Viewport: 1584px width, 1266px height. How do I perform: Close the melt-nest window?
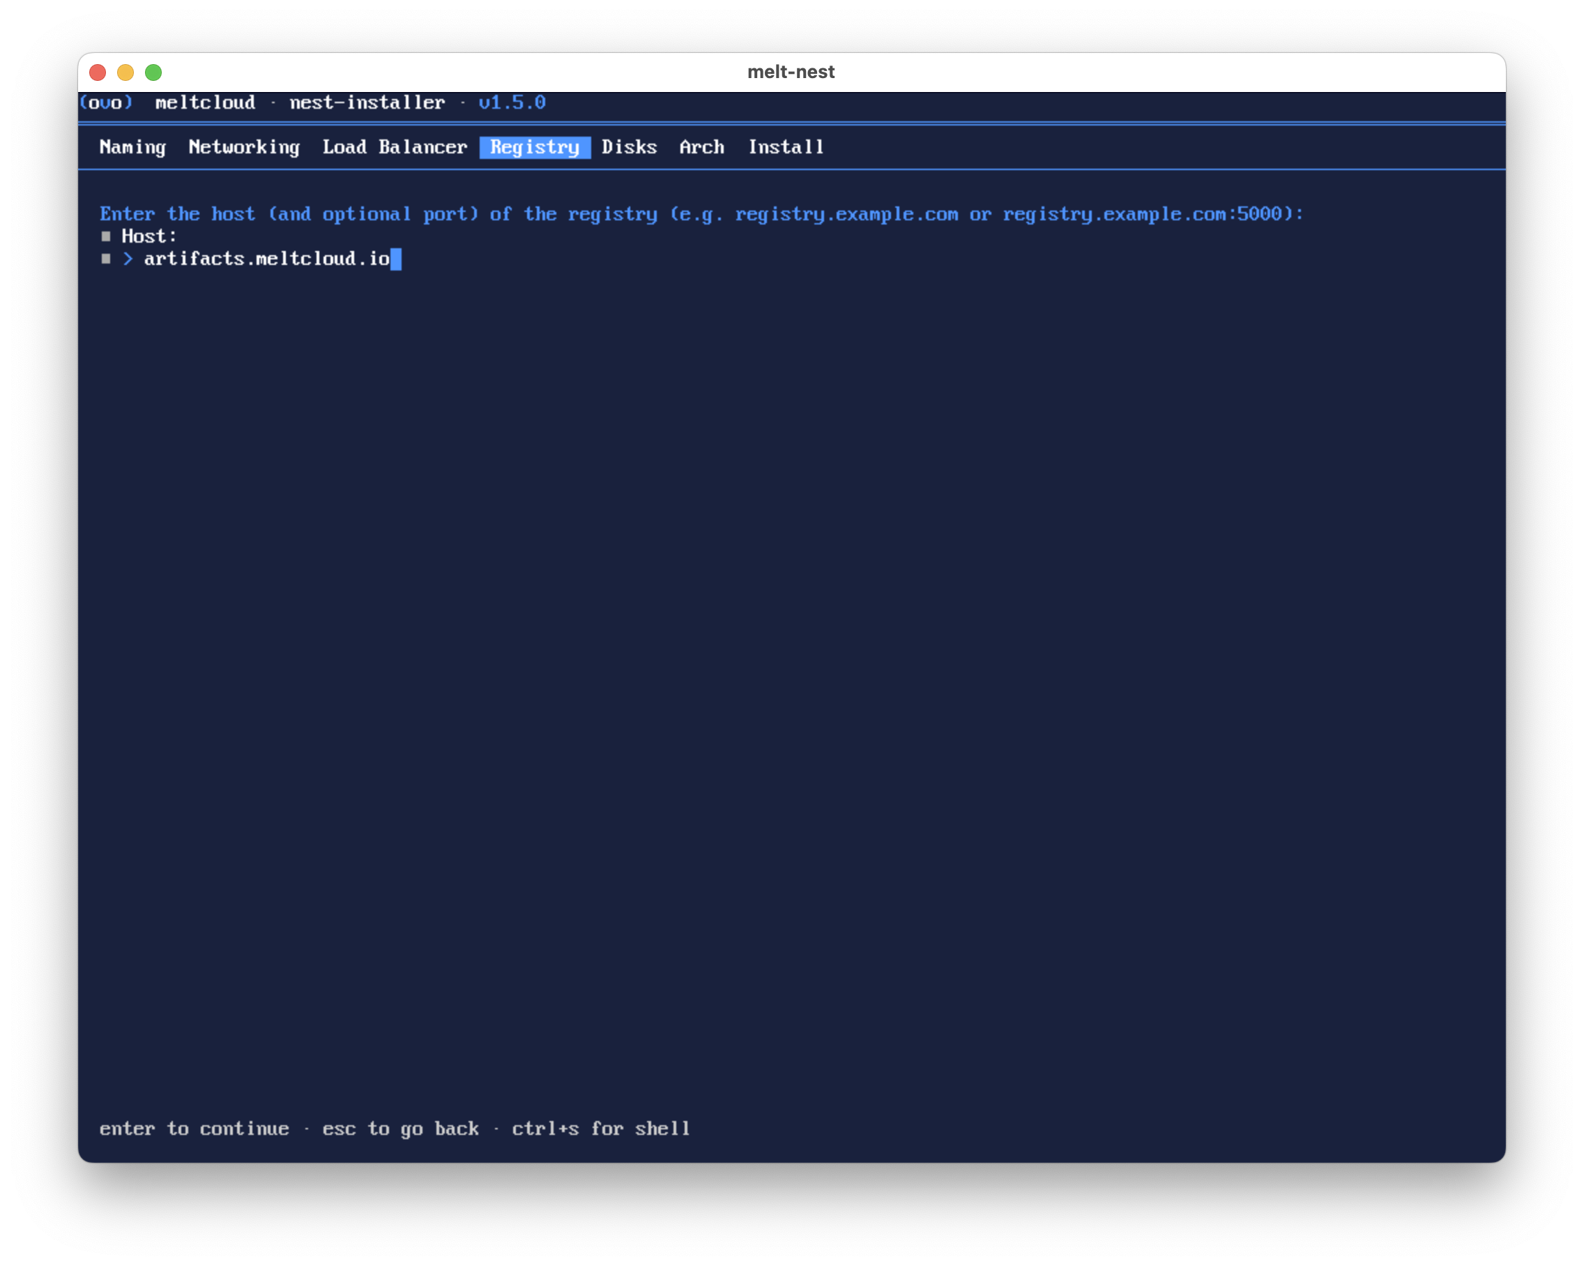(98, 72)
